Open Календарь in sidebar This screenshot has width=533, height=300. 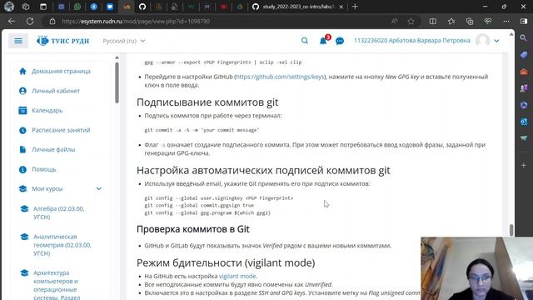47,110
